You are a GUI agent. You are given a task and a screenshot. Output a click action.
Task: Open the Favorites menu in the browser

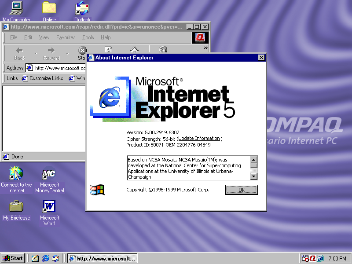point(66,37)
